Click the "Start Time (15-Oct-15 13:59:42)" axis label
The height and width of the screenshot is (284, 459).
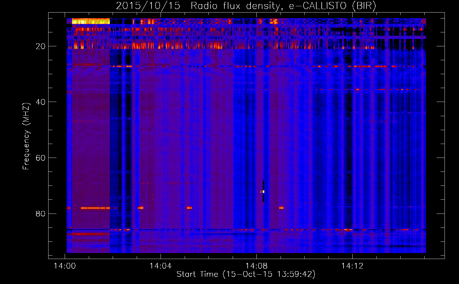tap(246, 274)
